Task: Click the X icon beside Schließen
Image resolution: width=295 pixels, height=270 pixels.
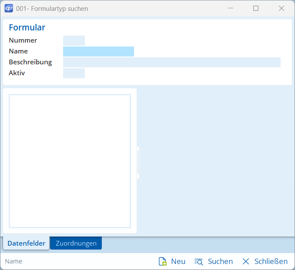Action: [246, 261]
